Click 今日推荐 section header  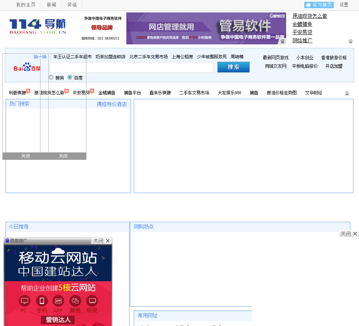click(x=19, y=227)
